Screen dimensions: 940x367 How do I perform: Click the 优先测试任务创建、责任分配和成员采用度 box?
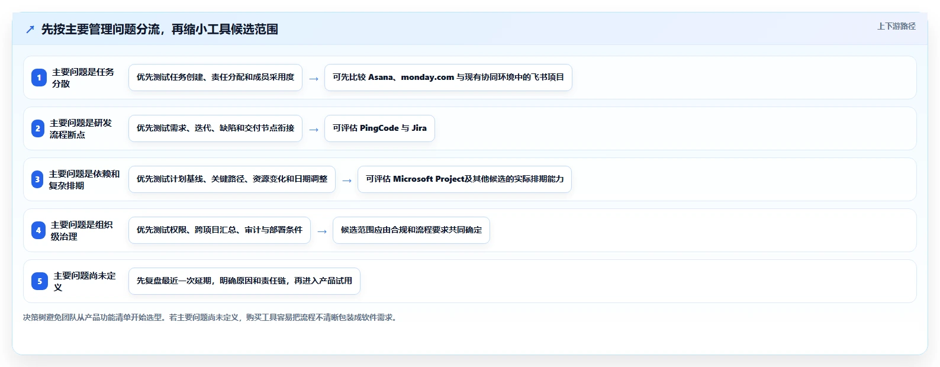[x=215, y=78]
